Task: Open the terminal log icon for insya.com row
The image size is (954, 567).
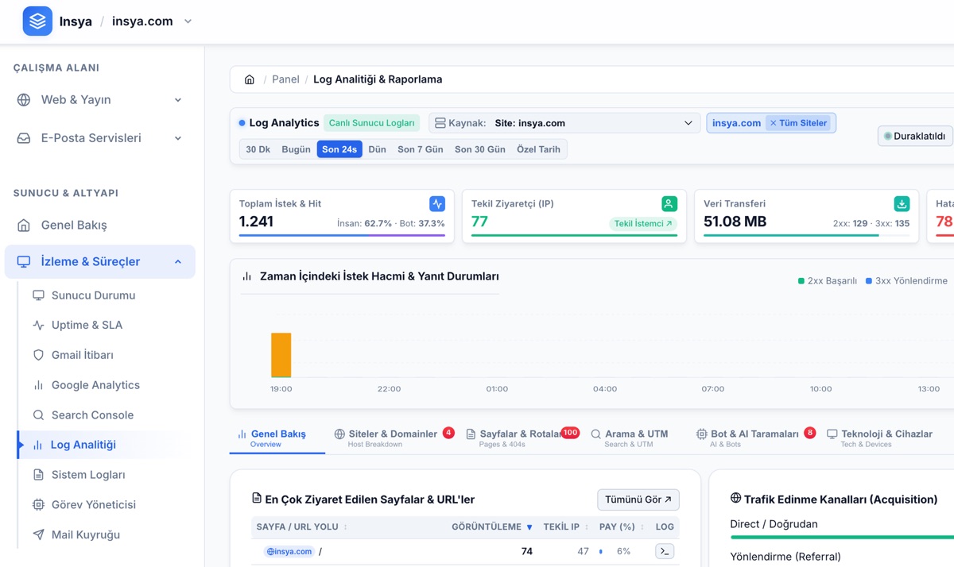Action: coord(665,551)
